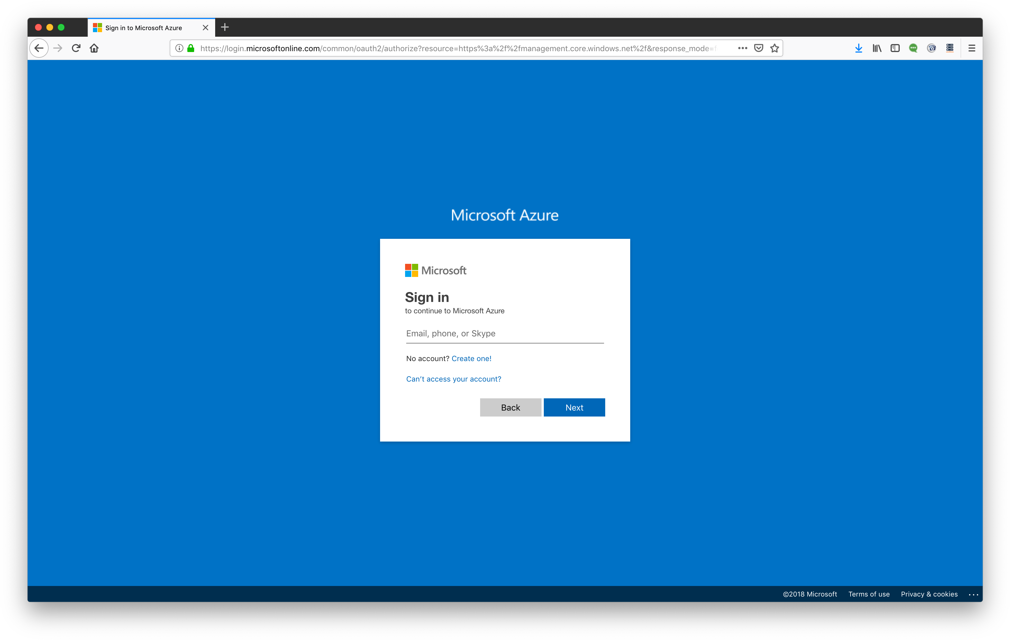Expand footer ellipsis options
This screenshot has width=1010, height=640.
(x=973, y=594)
